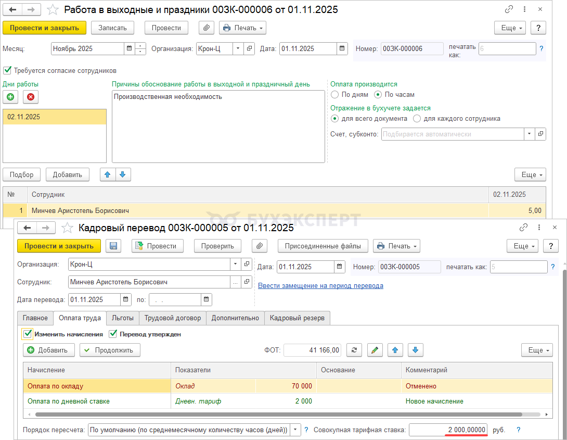
Task: Favorite the Кадровый перевод document with the star
Action: [x=67, y=228]
